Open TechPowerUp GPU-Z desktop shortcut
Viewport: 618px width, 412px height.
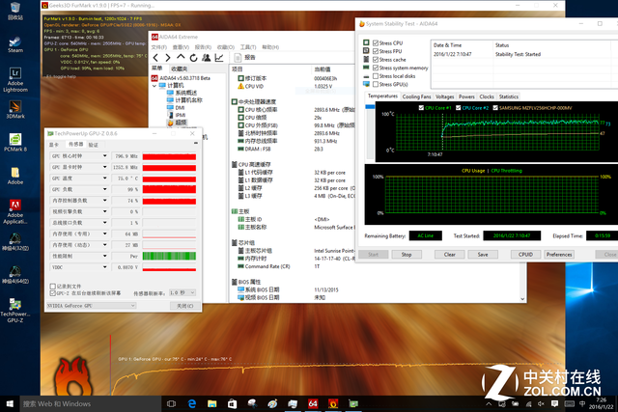(15, 311)
